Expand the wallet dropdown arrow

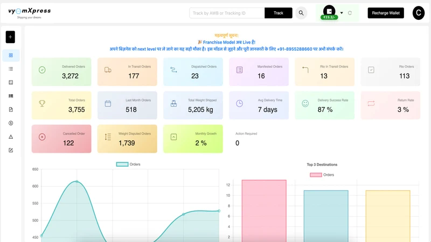[x=342, y=13]
